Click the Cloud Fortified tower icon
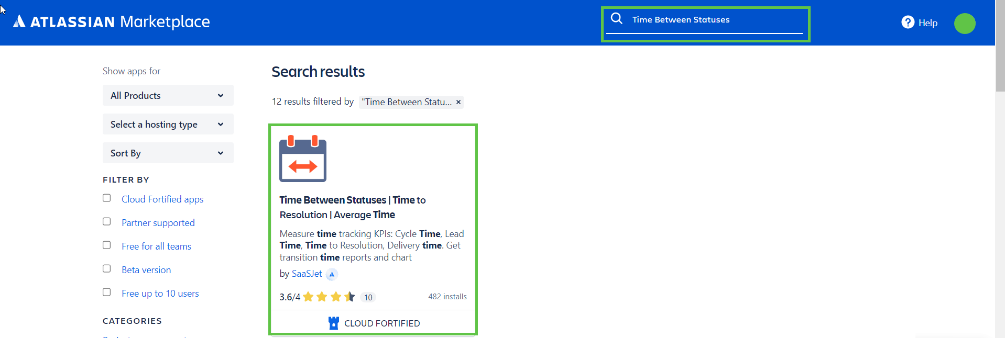 [333, 323]
